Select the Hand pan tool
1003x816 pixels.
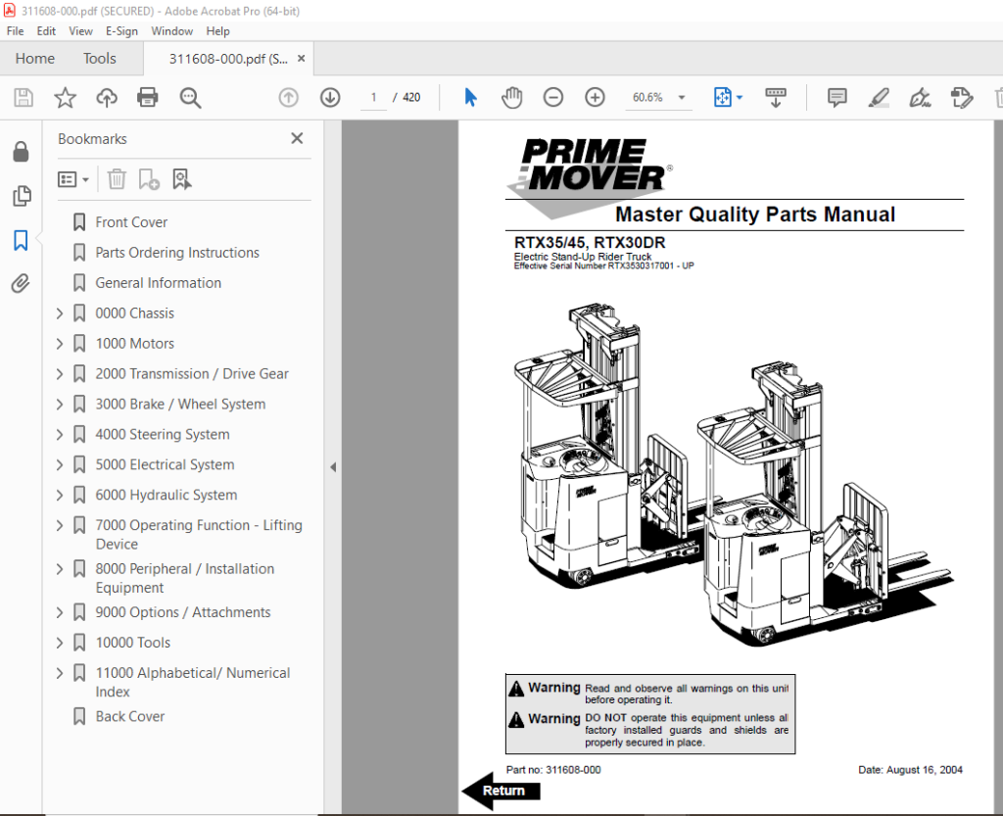pyautogui.click(x=511, y=98)
